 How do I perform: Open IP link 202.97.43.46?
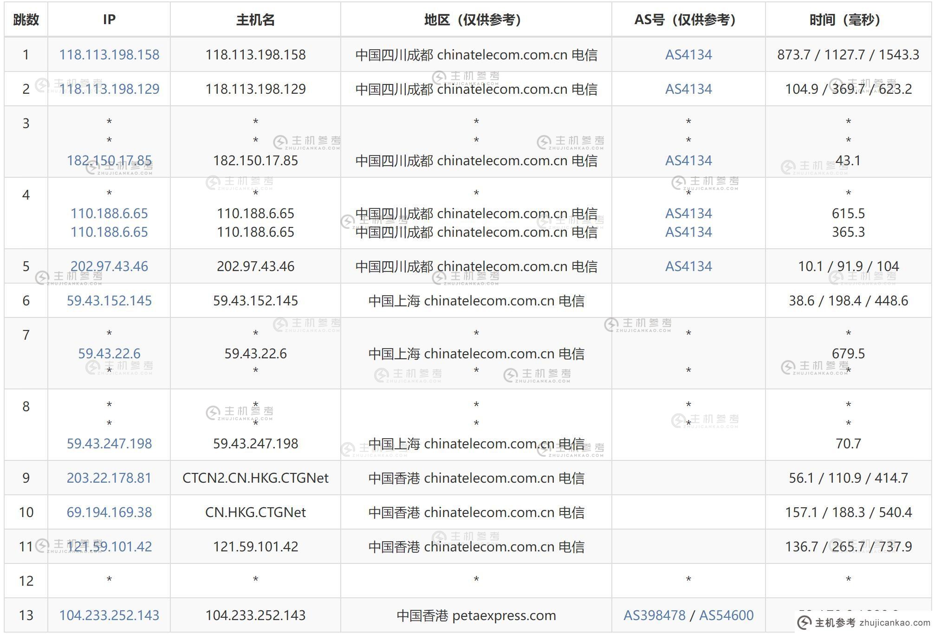point(109,266)
